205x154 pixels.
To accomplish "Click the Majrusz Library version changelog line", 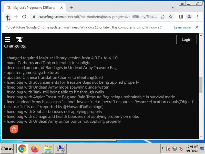I will click(x=62, y=58).
